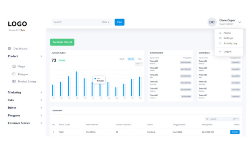Click the Outlet Baru card title
Viewport: 250px width, 153px height.
[204, 53]
